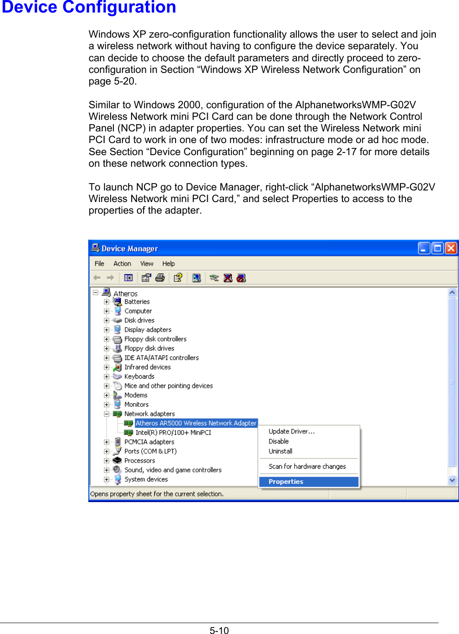Click the Keyboards category icon
The width and height of the screenshot is (459, 634).
click(118, 376)
